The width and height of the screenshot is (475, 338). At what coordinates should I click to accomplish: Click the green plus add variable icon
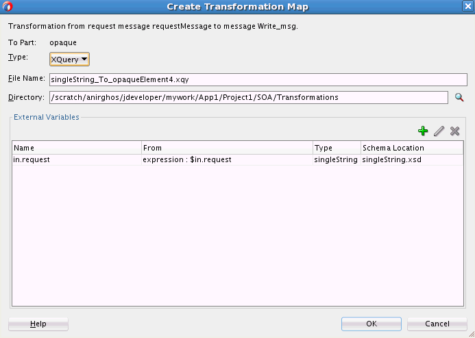click(423, 131)
